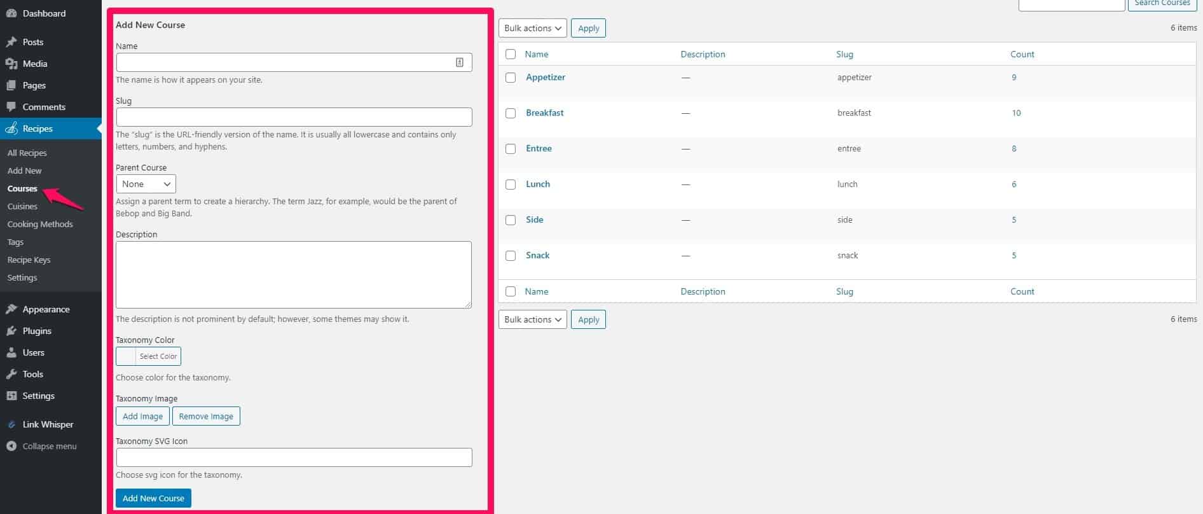Viewport: 1203px width, 514px height.
Task: Check the Appetizer row checkbox
Action: pyautogui.click(x=511, y=78)
